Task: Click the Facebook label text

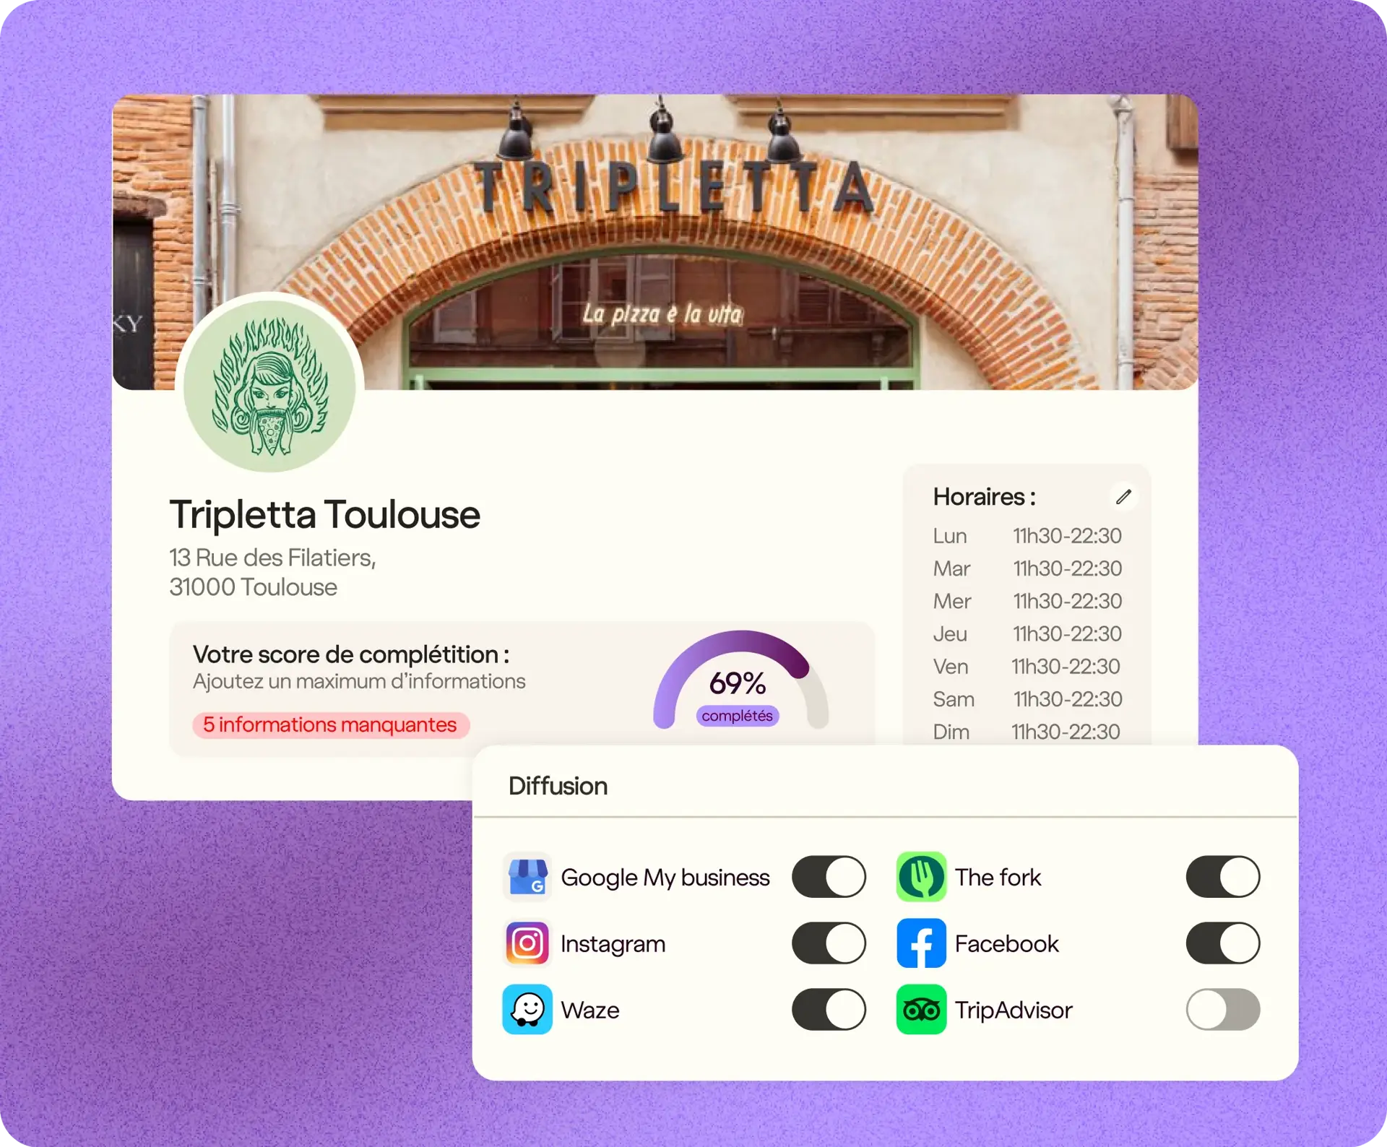Action: click(x=1006, y=943)
